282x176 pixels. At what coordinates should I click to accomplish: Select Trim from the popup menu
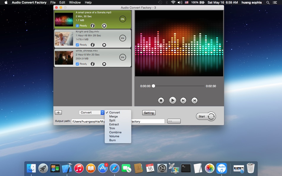coord(118,128)
